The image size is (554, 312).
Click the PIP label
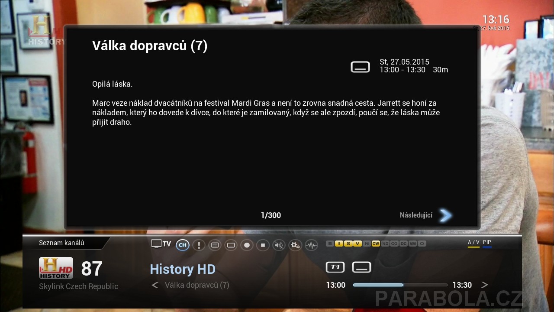click(487, 243)
